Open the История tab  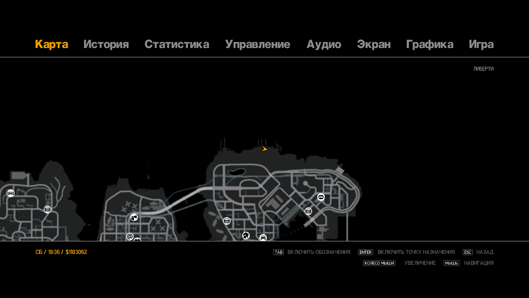tap(106, 44)
